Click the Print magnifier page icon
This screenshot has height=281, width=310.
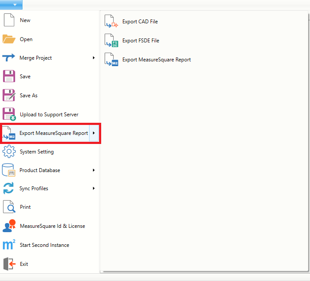click(9, 207)
